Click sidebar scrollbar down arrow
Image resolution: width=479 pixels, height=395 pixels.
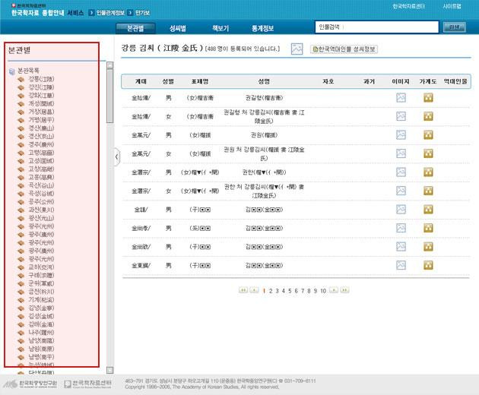coord(110,370)
